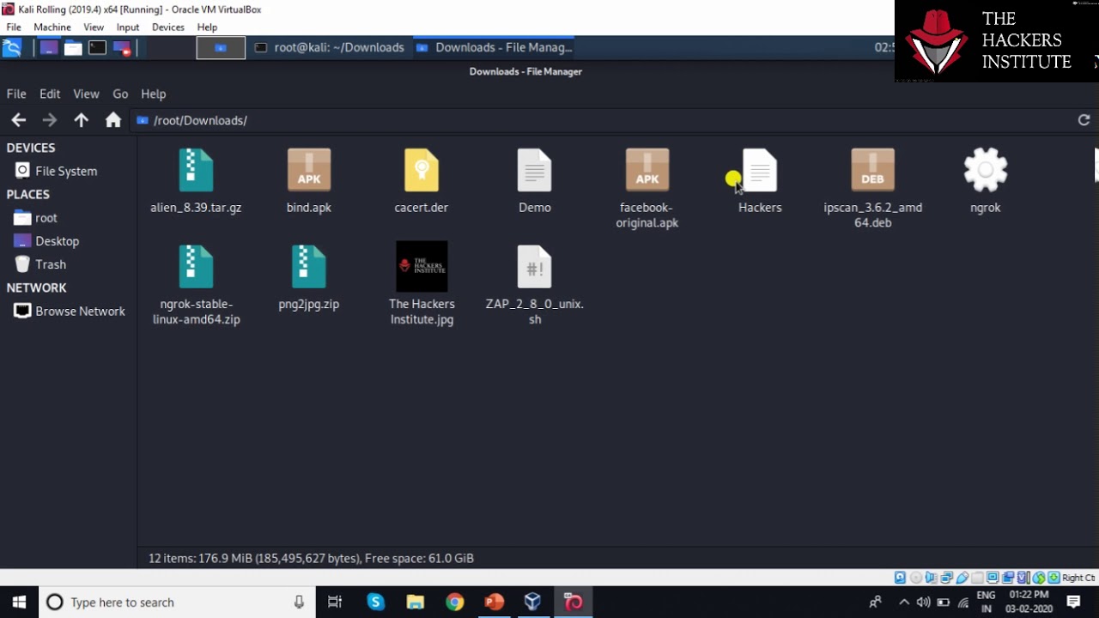Open the VirtualBox Devices menu

point(167,27)
